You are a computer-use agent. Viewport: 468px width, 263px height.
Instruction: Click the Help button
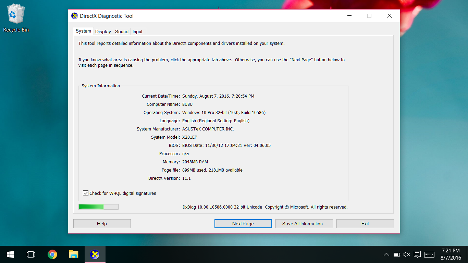click(102, 224)
